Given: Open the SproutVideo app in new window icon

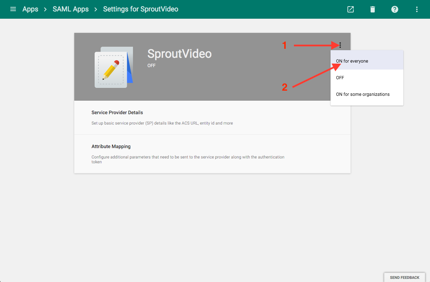Looking at the screenshot, I should pos(351,9).
